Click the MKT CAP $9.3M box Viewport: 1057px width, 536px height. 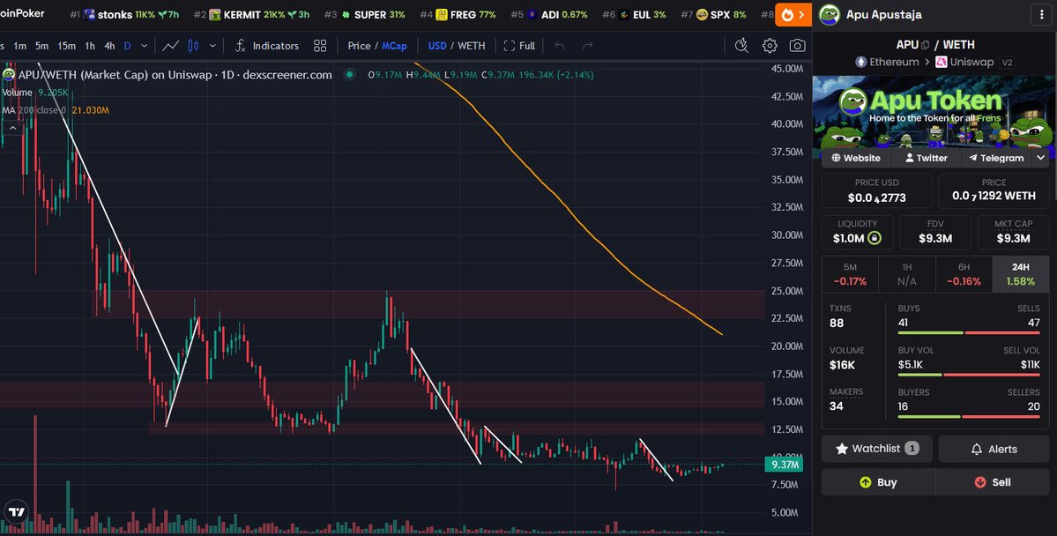click(x=1013, y=232)
